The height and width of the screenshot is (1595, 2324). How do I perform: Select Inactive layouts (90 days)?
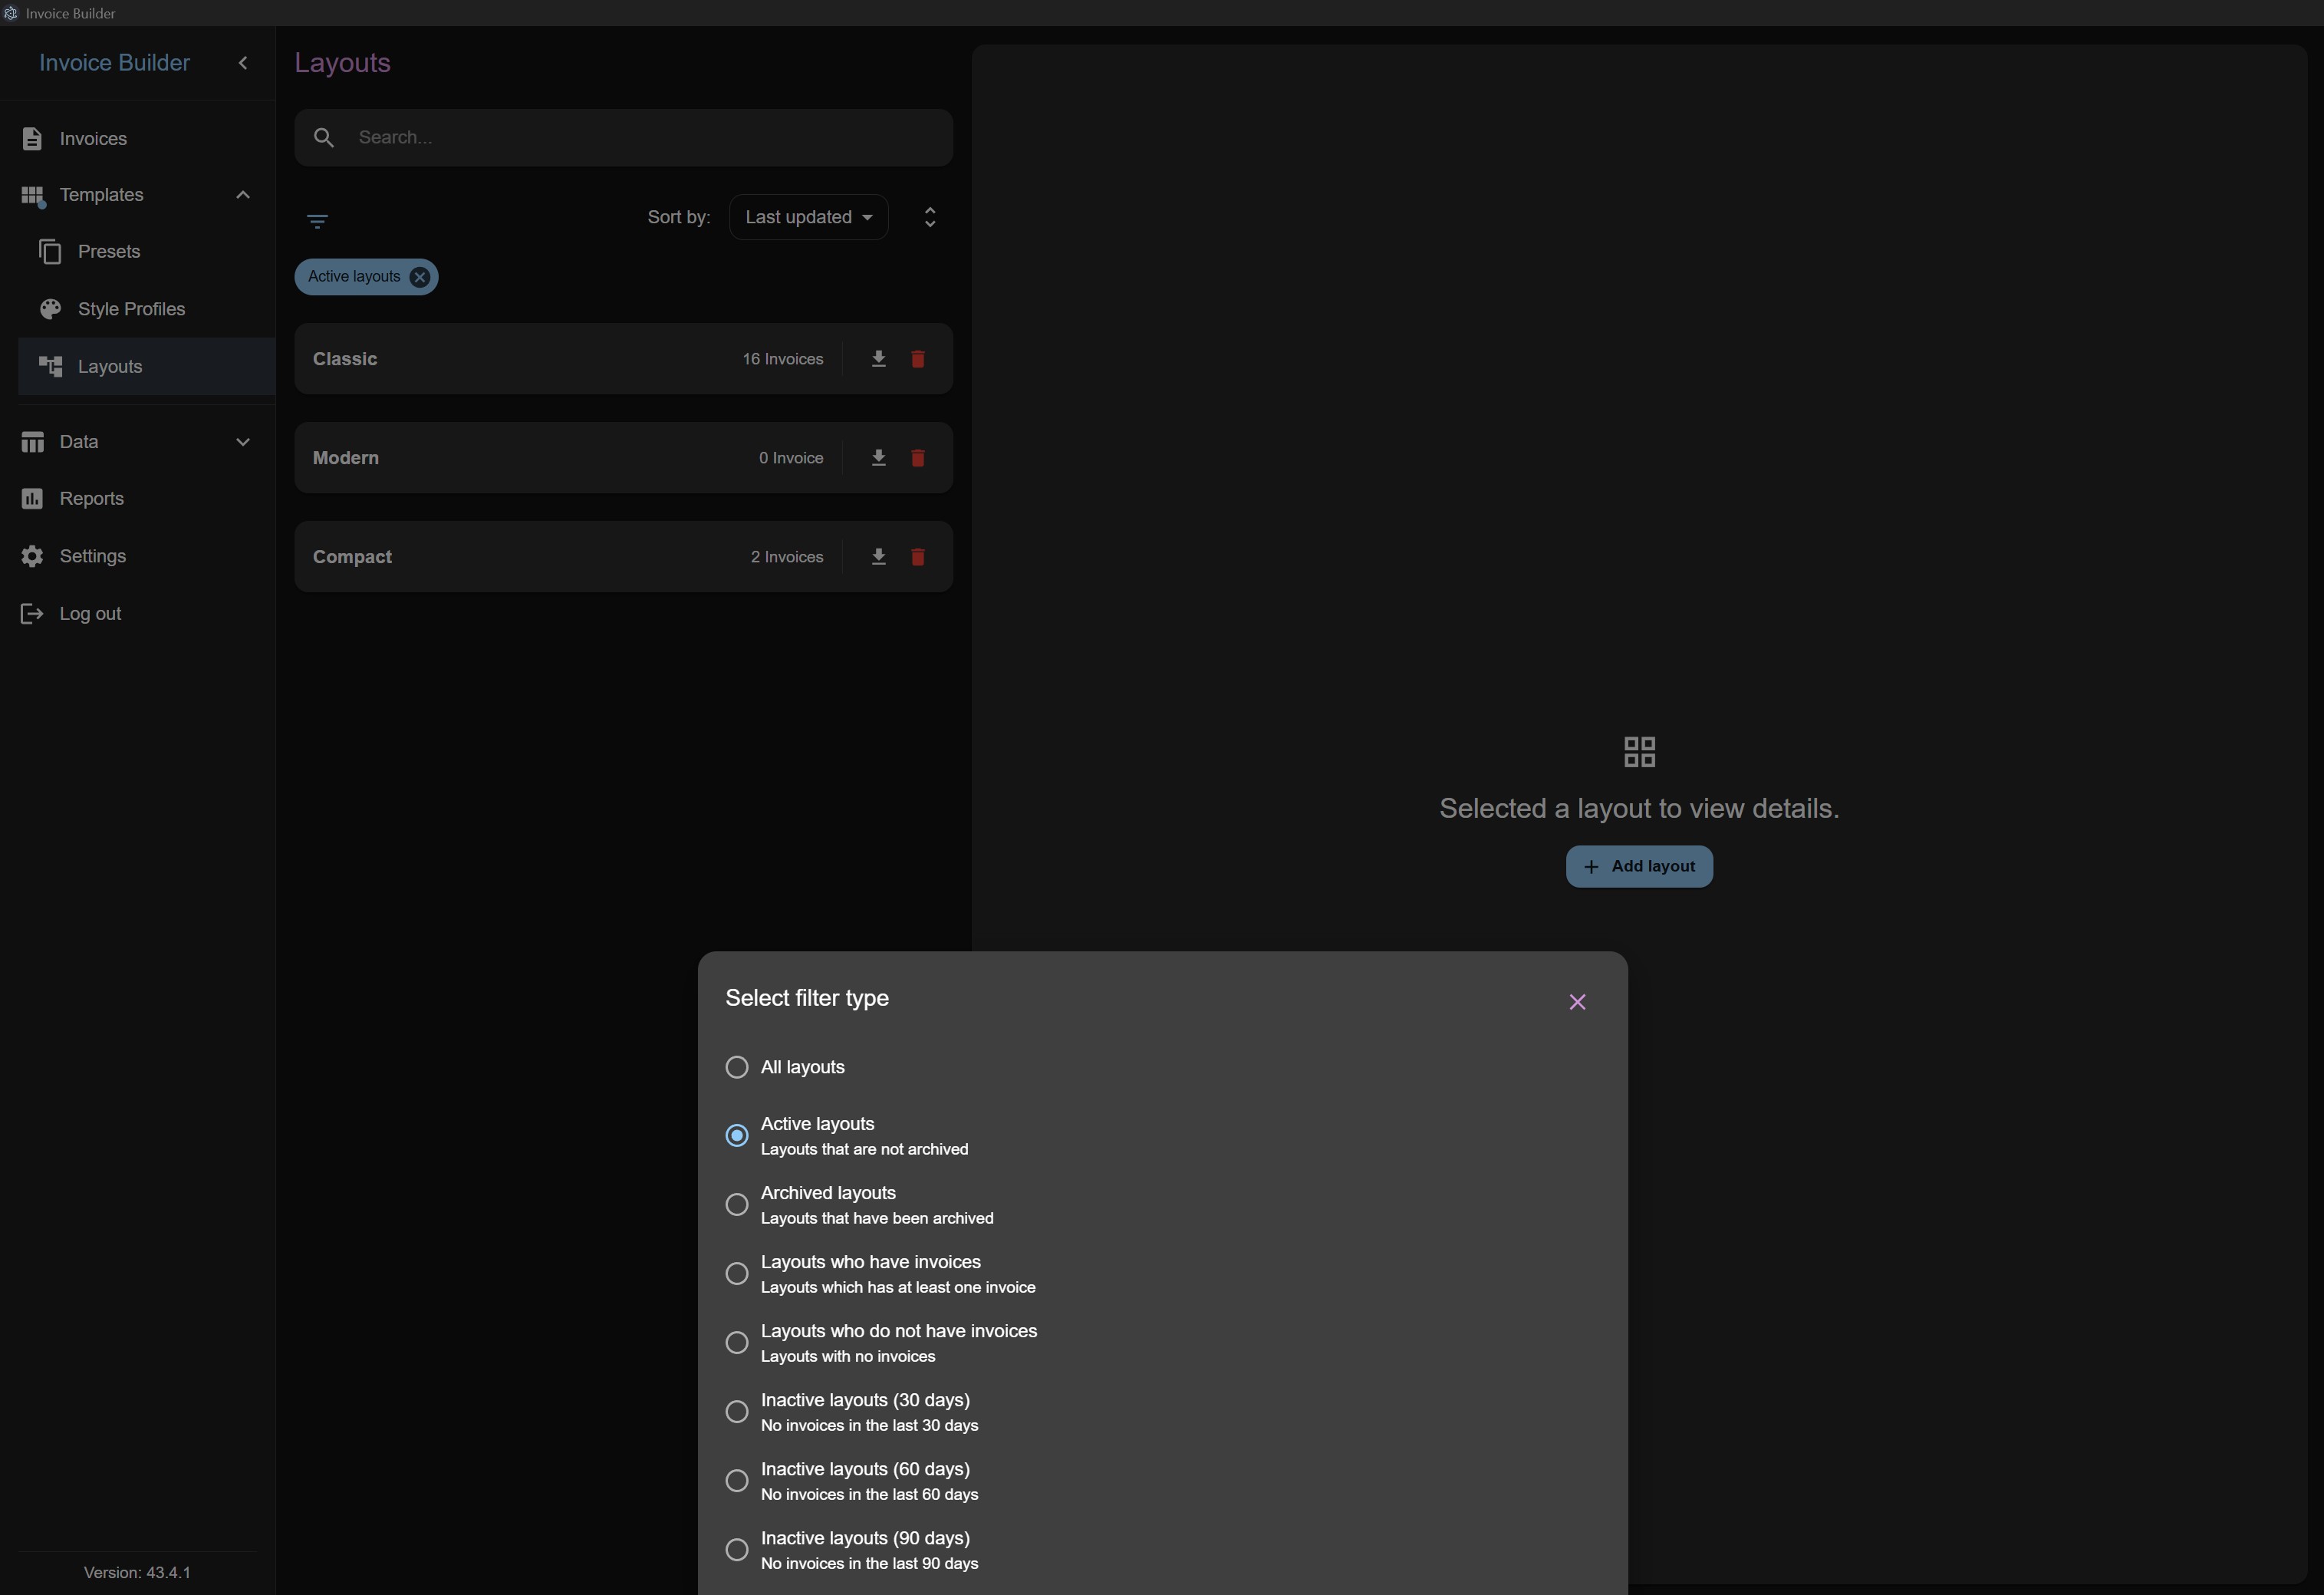[737, 1550]
